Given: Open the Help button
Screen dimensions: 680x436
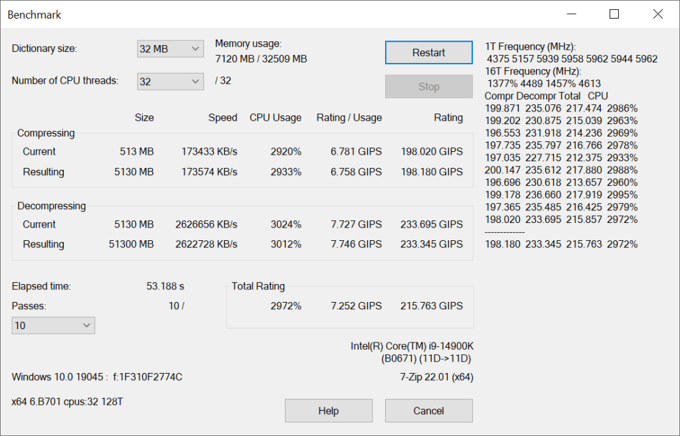Looking at the screenshot, I should pos(328,410).
